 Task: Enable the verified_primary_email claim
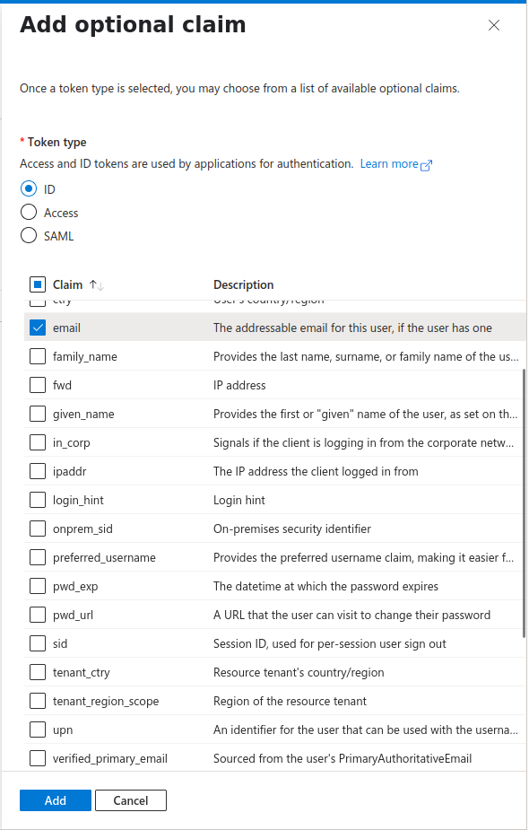click(37, 757)
